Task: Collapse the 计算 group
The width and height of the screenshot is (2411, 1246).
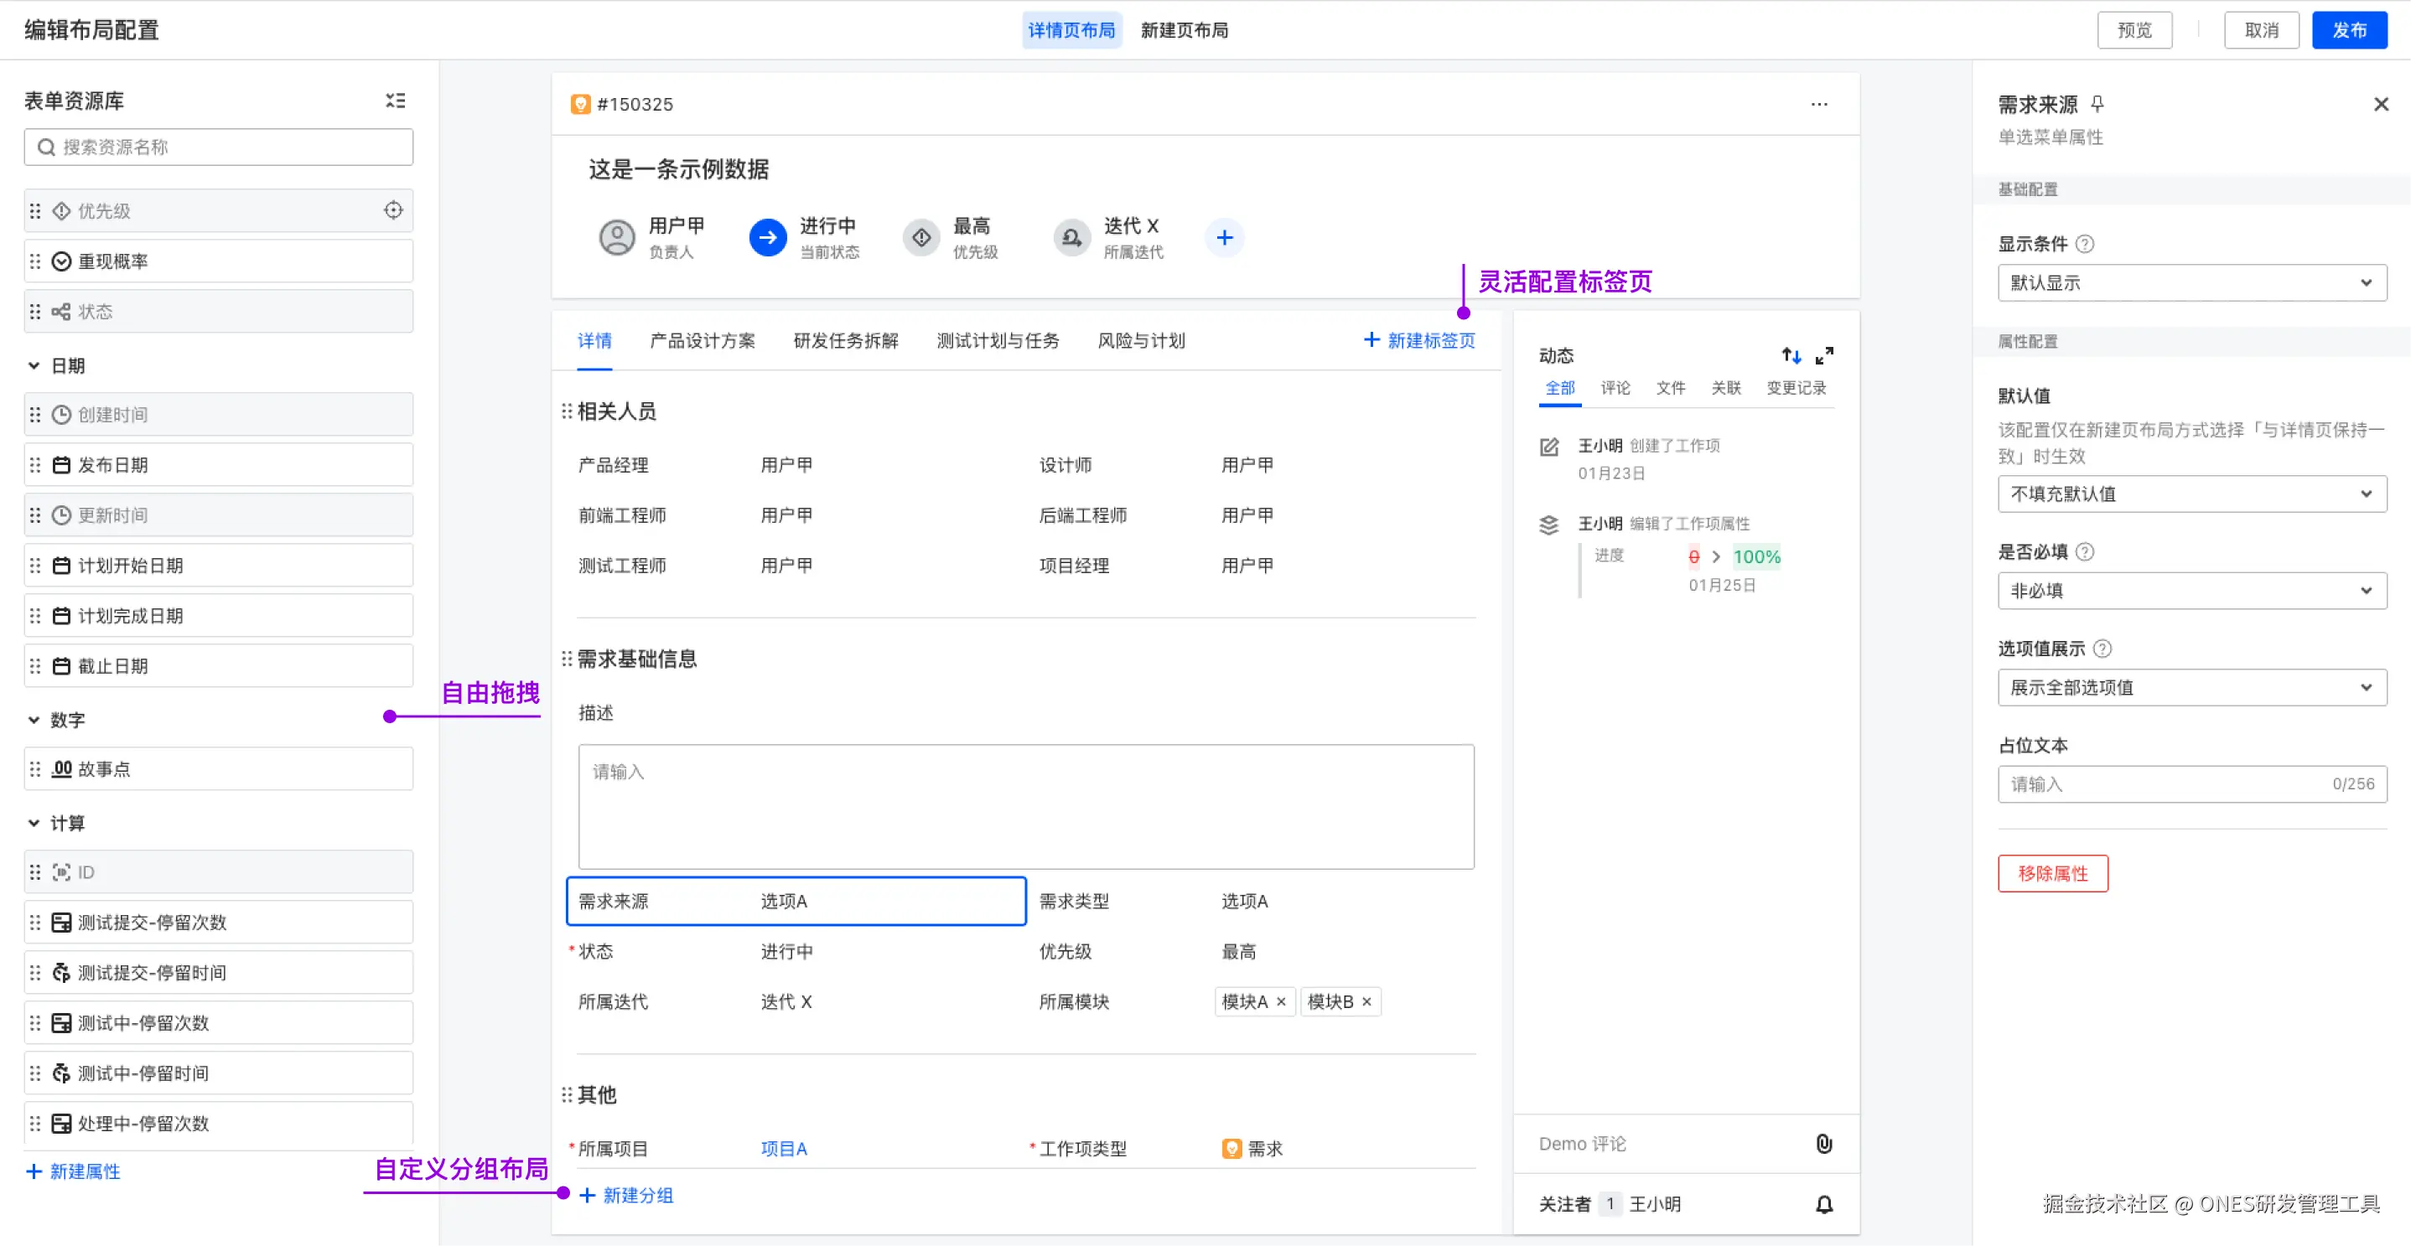Action: [x=34, y=823]
